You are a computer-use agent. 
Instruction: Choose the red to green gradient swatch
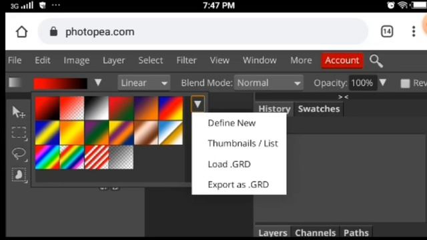[121, 108]
